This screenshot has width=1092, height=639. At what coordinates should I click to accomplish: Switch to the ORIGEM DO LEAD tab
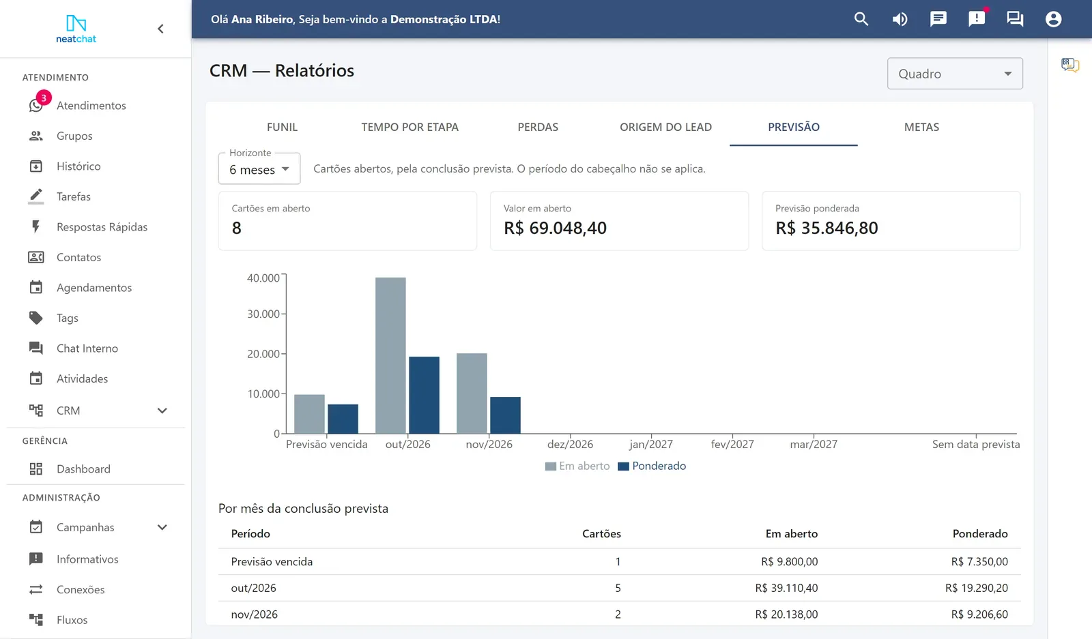(x=665, y=127)
